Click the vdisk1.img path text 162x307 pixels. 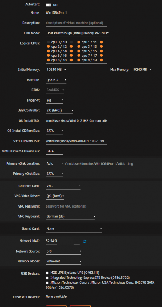[99, 163]
